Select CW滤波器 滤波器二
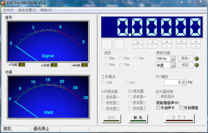This screenshot has width=208, height=133. tap(137, 103)
